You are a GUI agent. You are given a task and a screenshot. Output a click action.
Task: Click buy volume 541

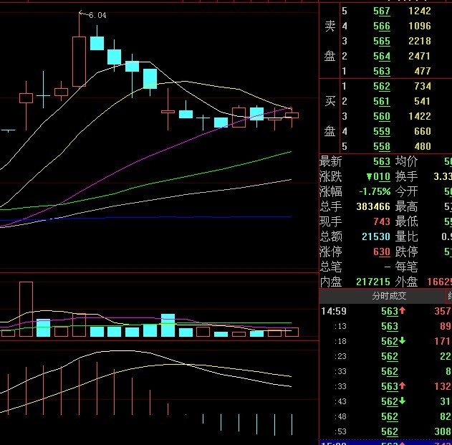tap(423, 101)
